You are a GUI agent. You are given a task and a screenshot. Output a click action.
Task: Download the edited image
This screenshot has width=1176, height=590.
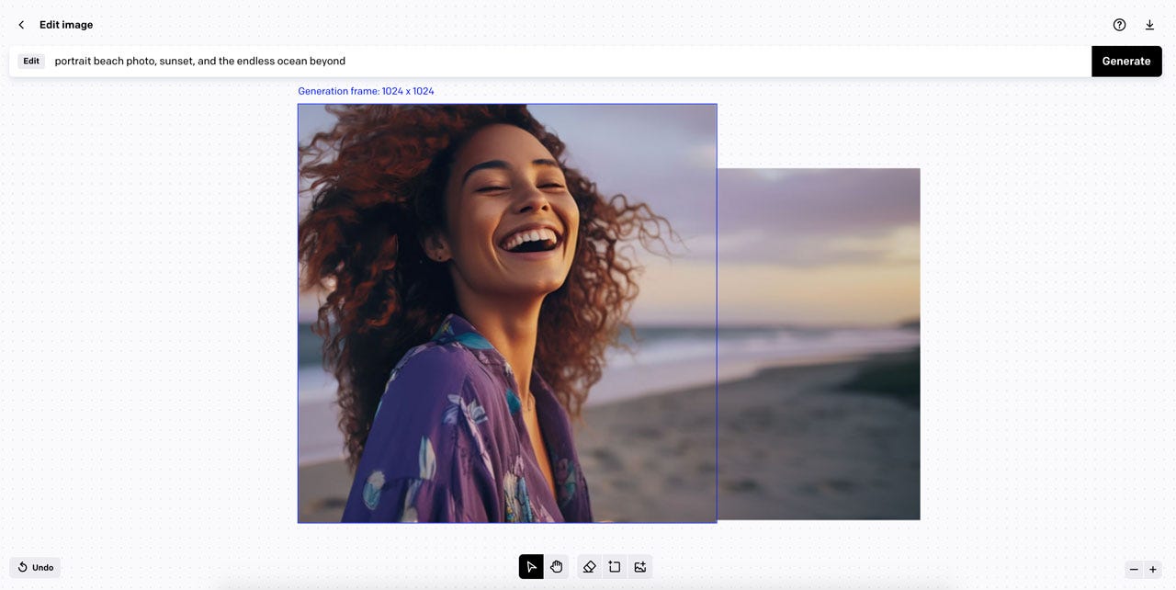point(1149,25)
